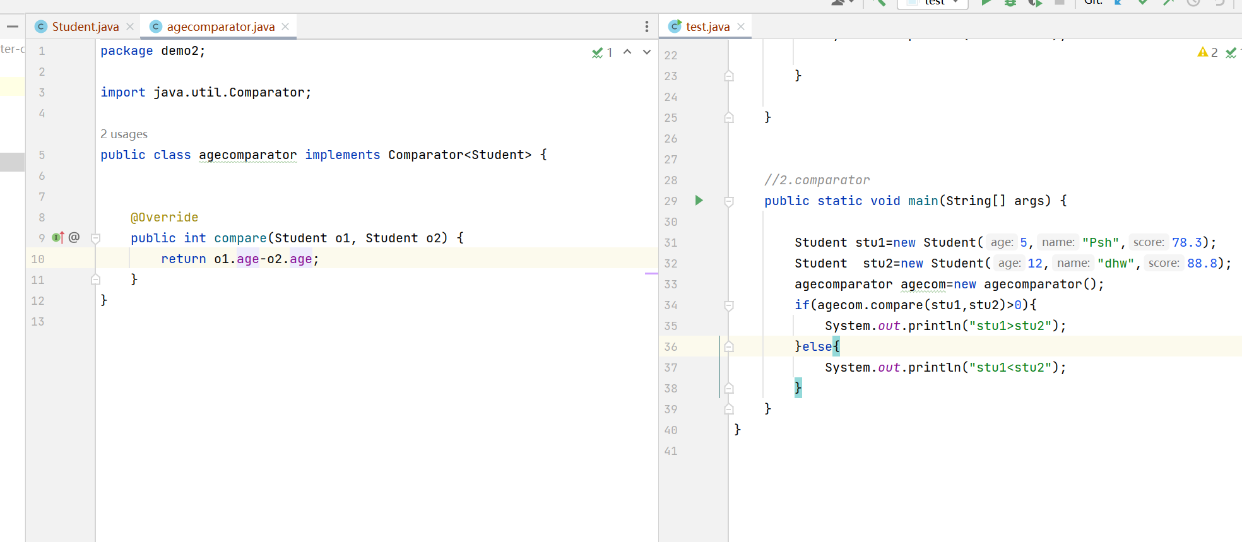Click the green Run gutter icon beside main method
Screen dimensions: 1242x542
699,201
